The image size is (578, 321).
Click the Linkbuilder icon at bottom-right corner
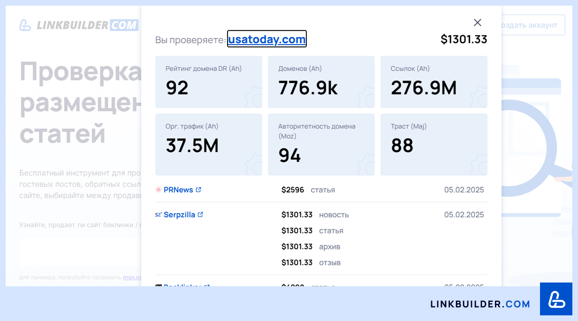pos(556,299)
